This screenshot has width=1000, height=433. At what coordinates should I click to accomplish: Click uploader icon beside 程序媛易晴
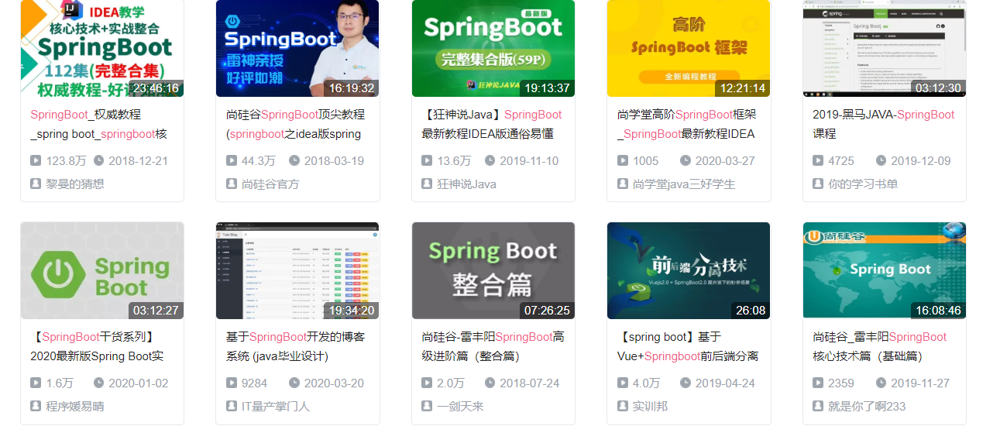point(36,407)
